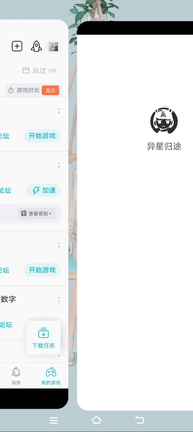Open three-dot menu of first game

(x=59, y=111)
